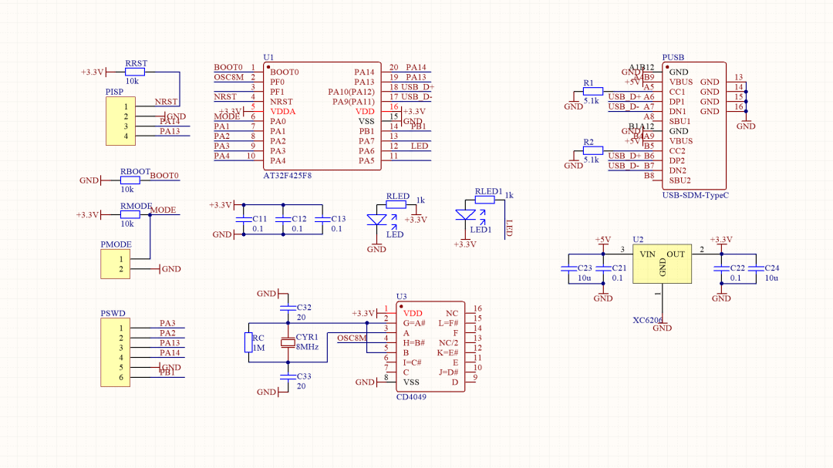
Task: Click the 8MHz crystal value text
Action: [307, 347]
